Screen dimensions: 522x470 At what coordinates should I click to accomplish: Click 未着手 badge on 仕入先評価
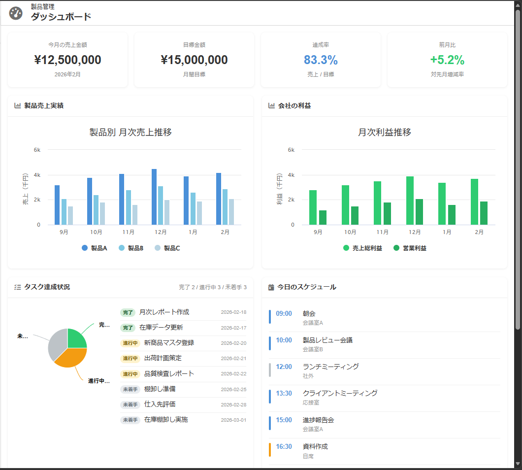coord(130,404)
